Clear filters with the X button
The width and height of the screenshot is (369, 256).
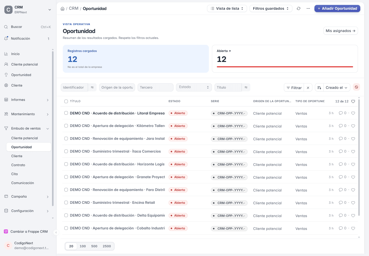(308, 88)
